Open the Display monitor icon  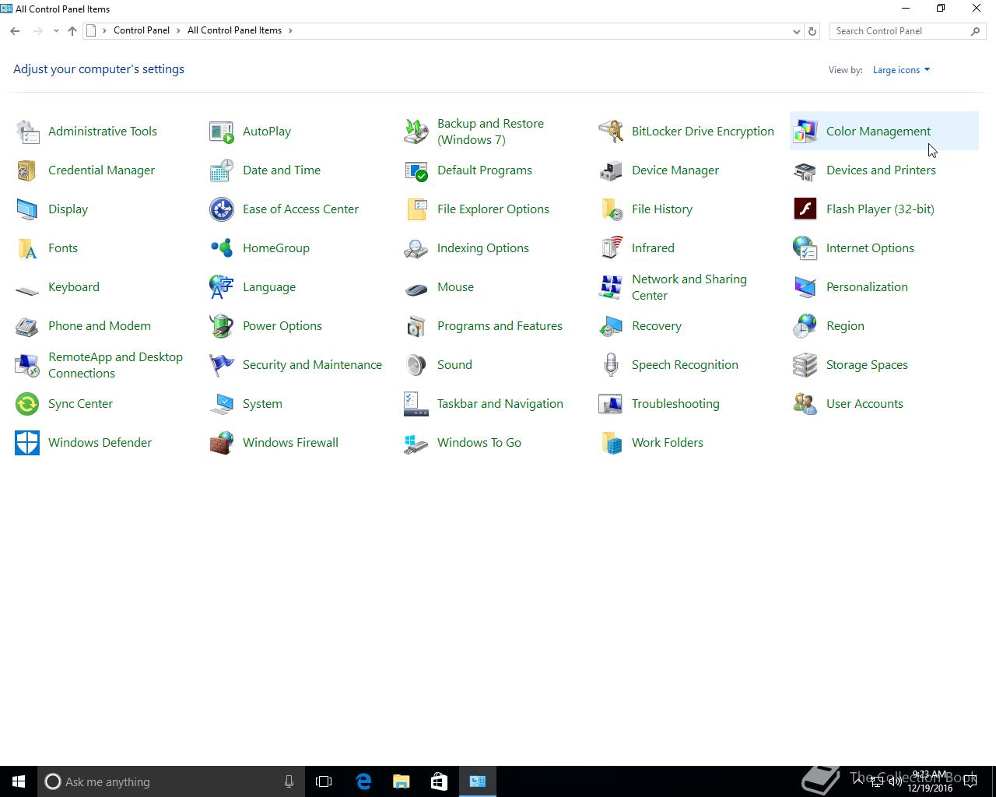(x=27, y=209)
